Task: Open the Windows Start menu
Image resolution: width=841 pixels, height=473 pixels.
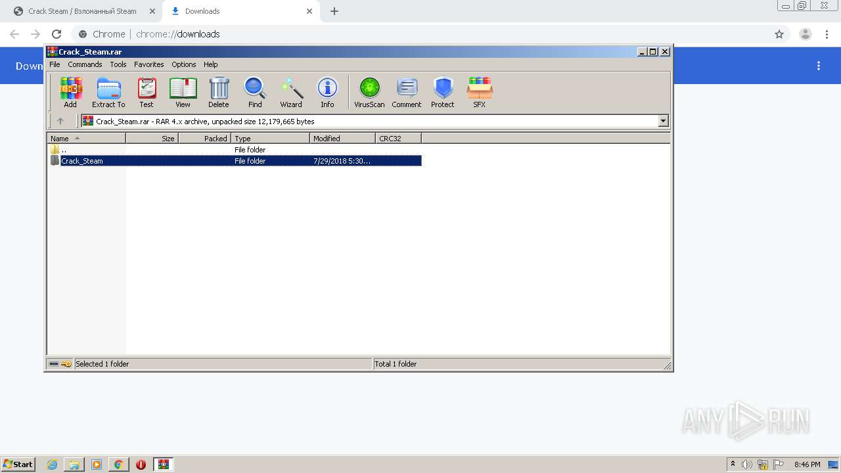Action: (18, 464)
